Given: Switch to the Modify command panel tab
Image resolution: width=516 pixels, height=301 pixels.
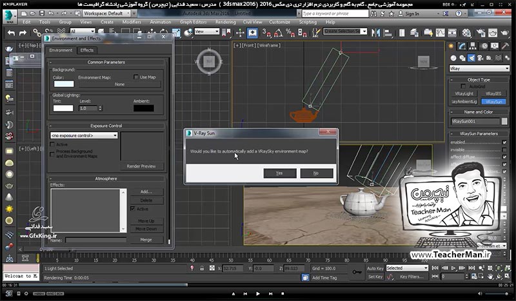Looking at the screenshot, I should click(462, 46).
